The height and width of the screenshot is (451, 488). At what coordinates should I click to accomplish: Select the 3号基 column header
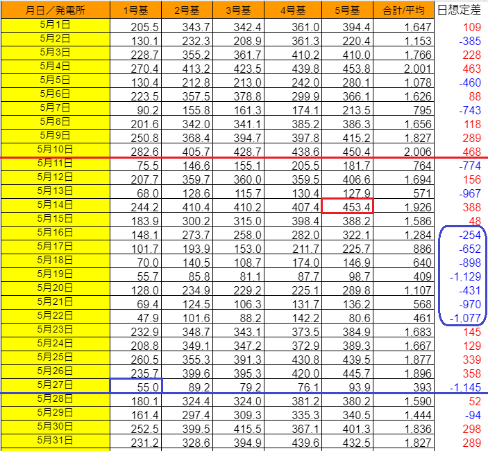coord(238,10)
